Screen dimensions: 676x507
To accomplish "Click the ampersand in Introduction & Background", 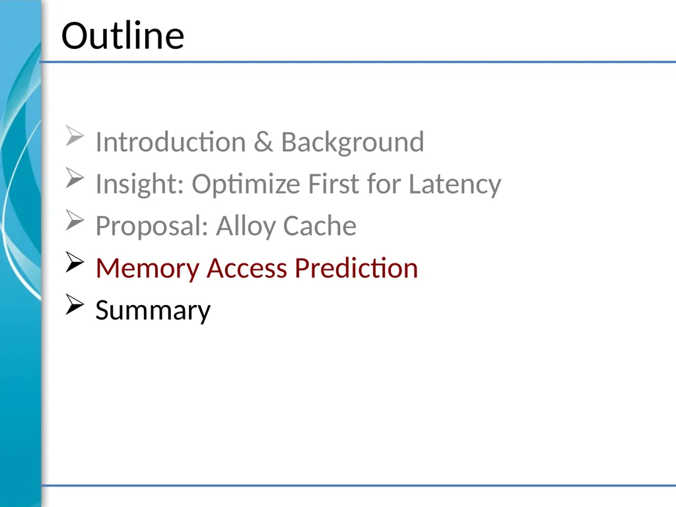I will [263, 142].
